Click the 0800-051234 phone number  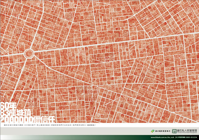click(x=191, y=137)
